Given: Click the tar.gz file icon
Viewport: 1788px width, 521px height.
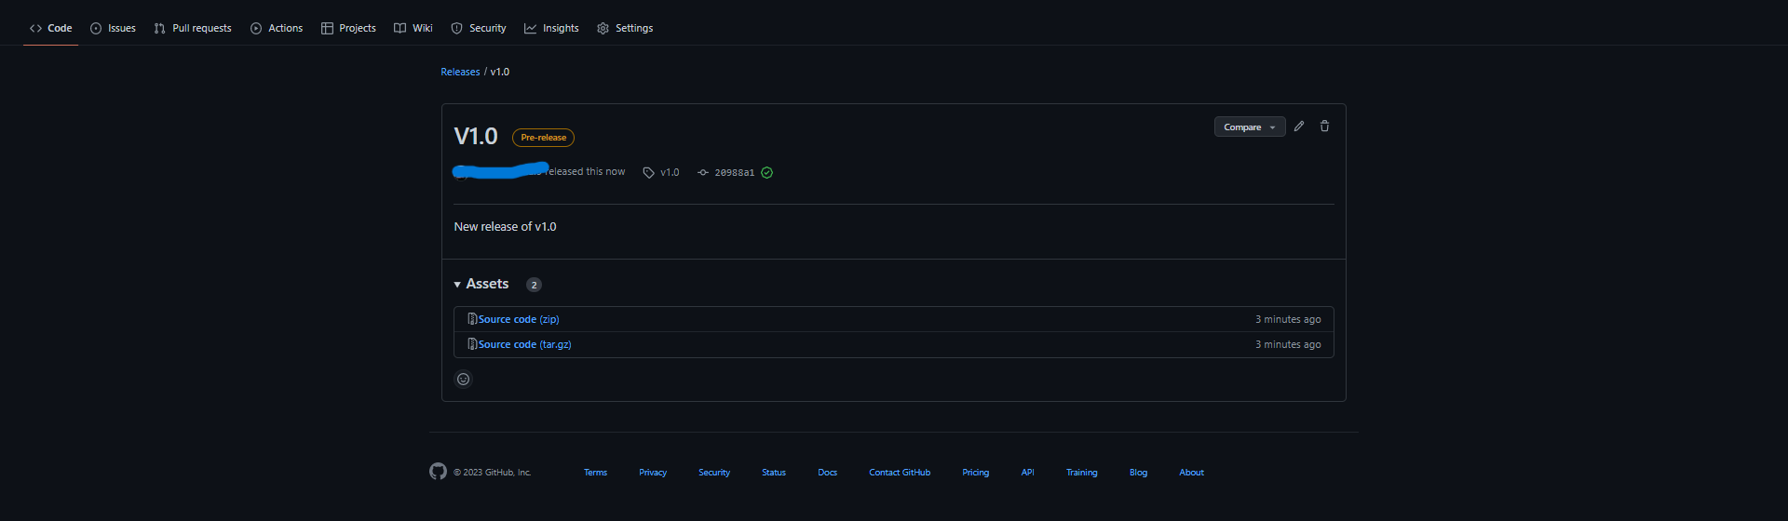Looking at the screenshot, I should pos(472,344).
